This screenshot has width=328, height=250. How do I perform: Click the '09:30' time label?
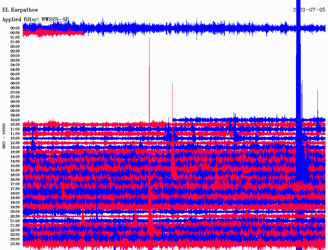(15, 115)
